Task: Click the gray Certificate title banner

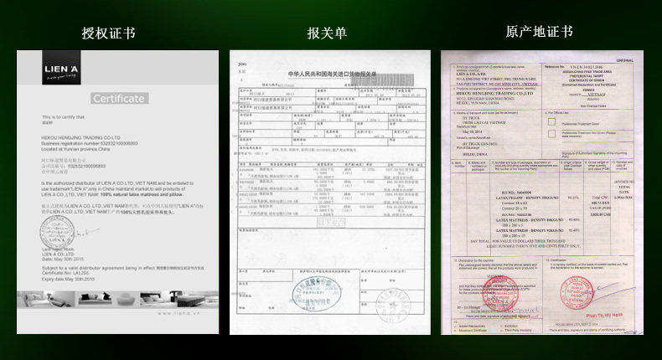Action: [x=120, y=98]
